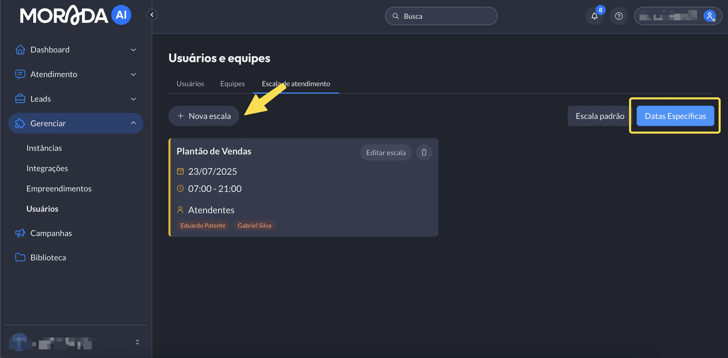Expand the Leads menu chevron
The height and width of the screenshot is (358, 728).
coord(133,99)
